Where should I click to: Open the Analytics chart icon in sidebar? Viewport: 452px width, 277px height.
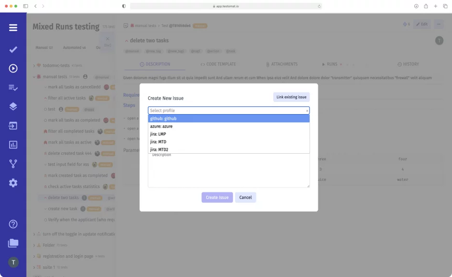(13, 145)
